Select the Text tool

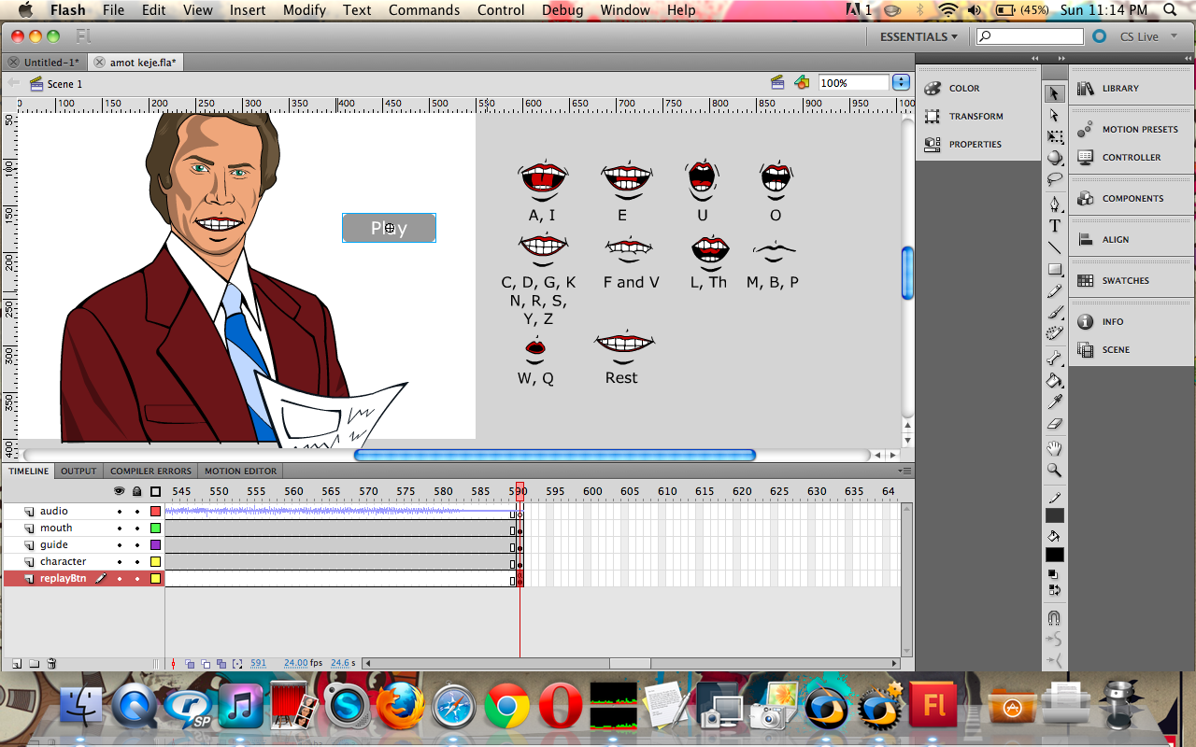1055,226
